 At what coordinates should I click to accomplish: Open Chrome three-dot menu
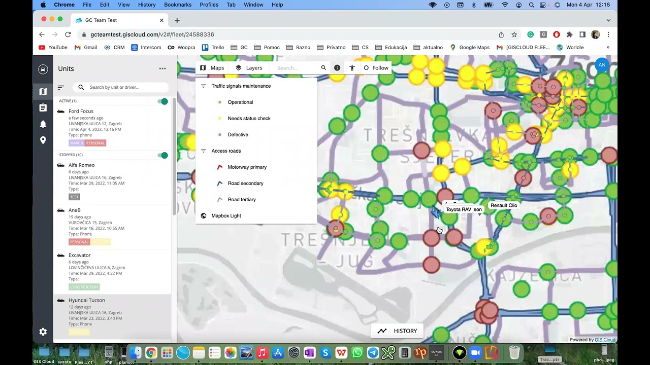[608, 34]
